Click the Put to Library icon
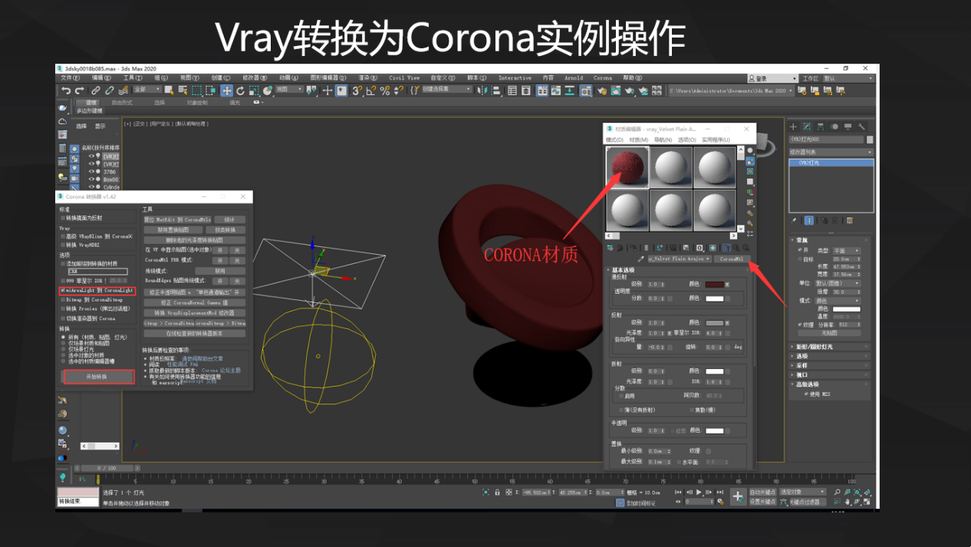This screenshot has height=547, width=971. [x=686, y=248]
